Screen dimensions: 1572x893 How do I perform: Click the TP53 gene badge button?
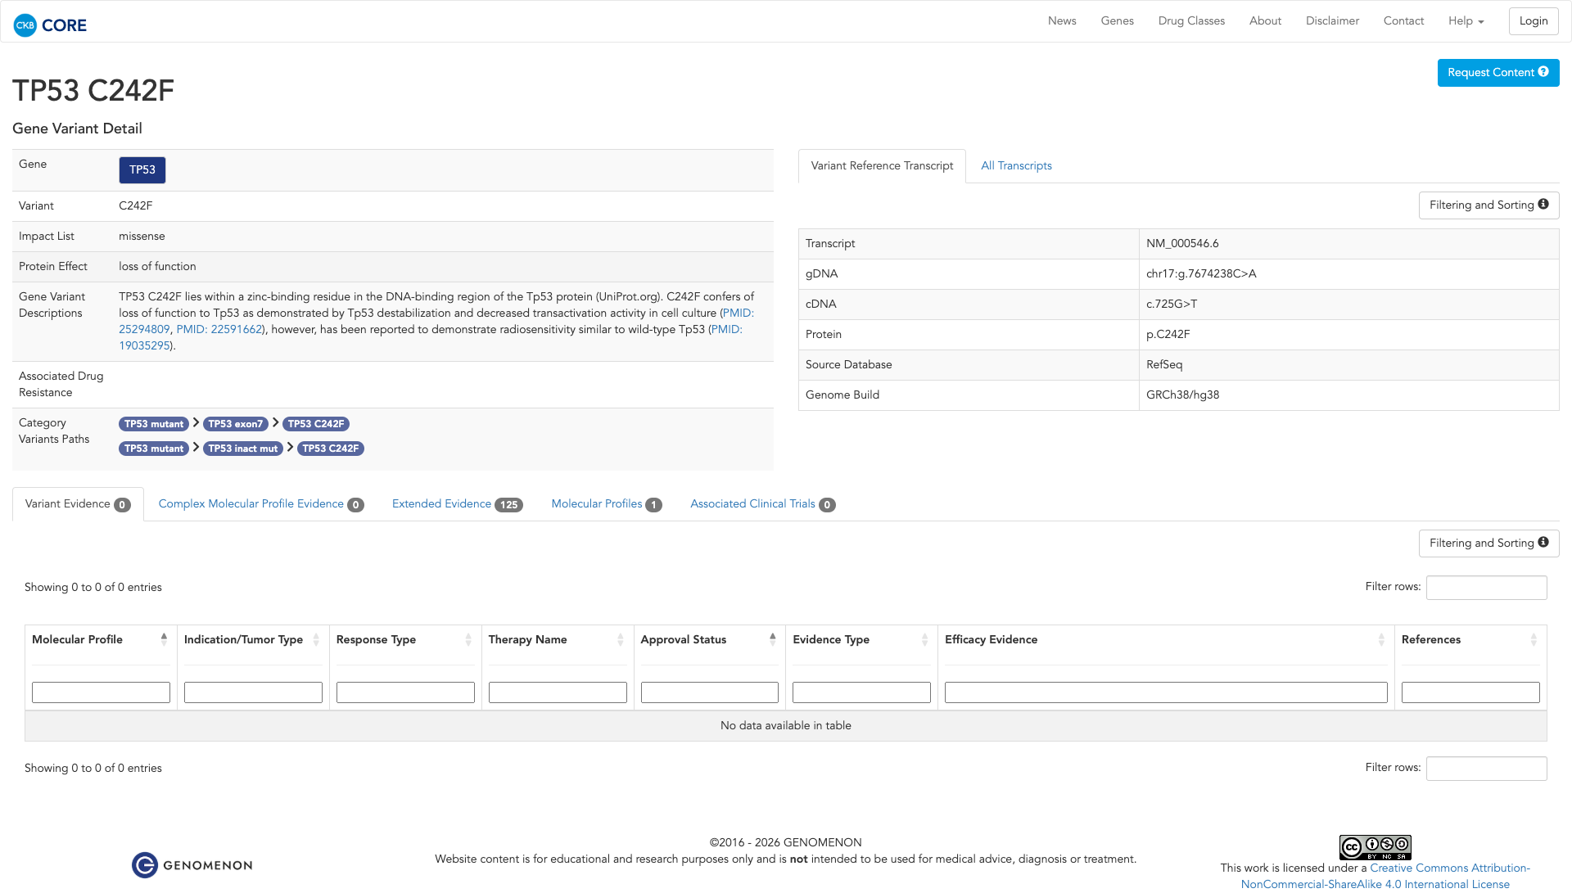(x=142, y=170)
